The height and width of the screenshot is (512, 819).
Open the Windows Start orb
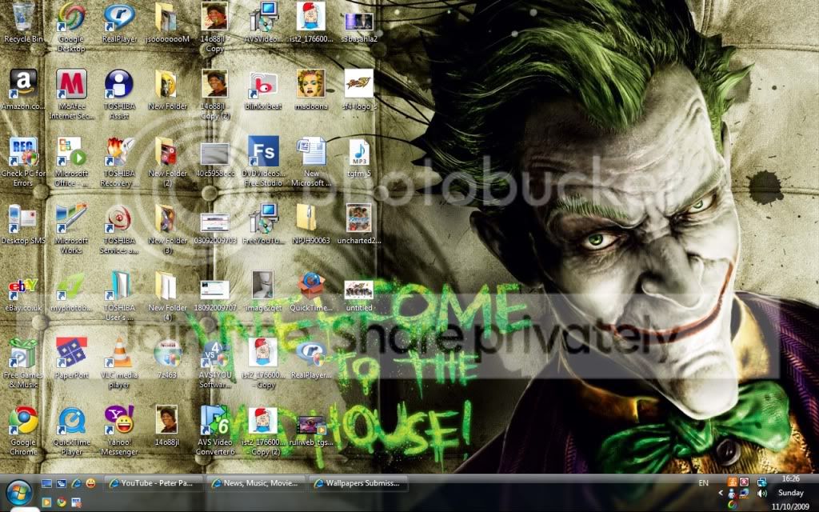tap(19, 493)
